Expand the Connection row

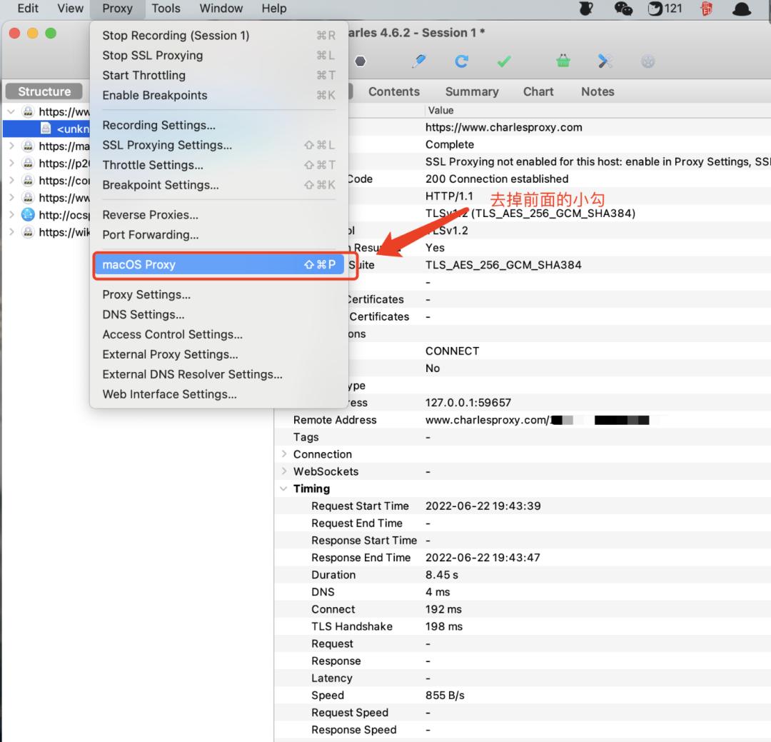(283, 453)
